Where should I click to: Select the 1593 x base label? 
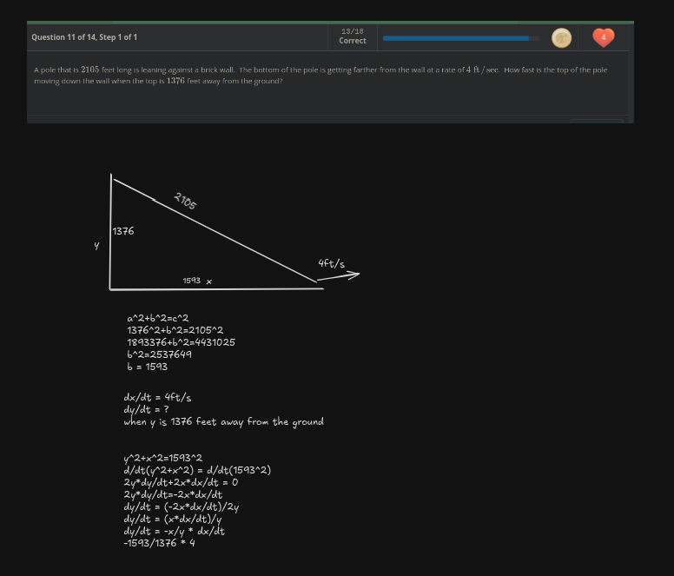[x=197, y=281]
